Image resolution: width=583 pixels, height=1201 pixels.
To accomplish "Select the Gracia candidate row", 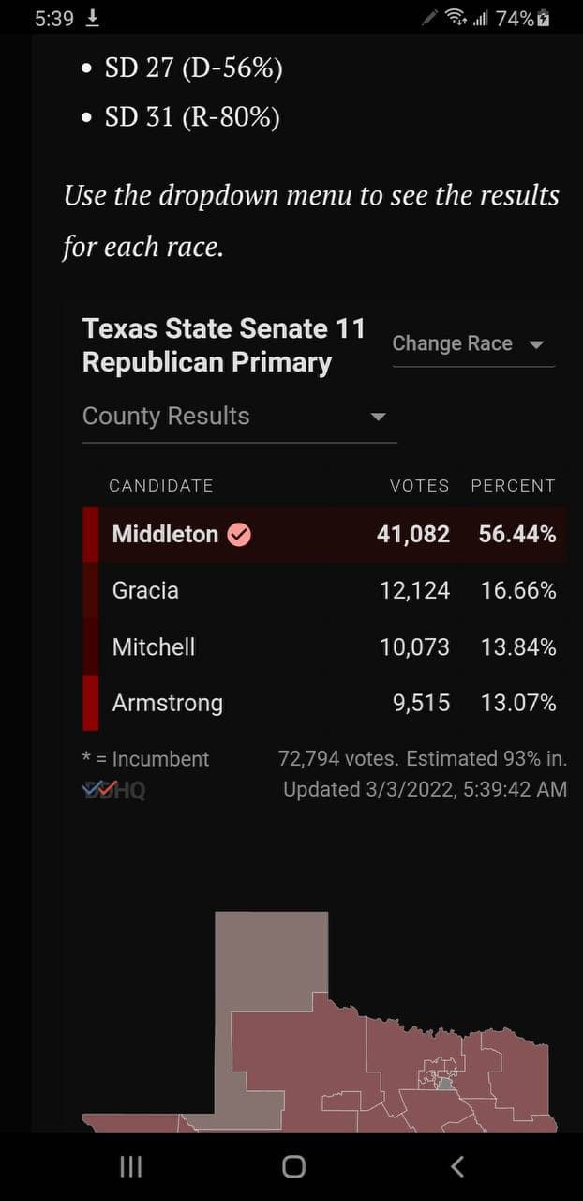I will 324,590.
